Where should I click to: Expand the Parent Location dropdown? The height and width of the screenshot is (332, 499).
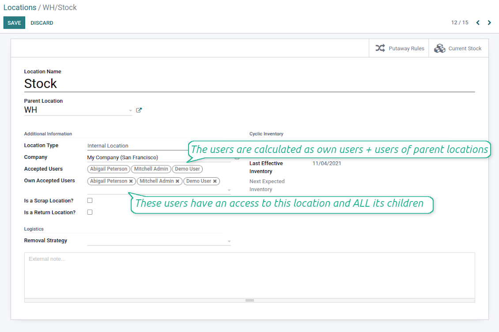pyautogui.click(x=130, y=110)
